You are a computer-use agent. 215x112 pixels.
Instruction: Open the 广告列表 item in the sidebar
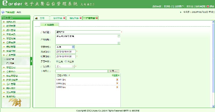pos(10,63)
